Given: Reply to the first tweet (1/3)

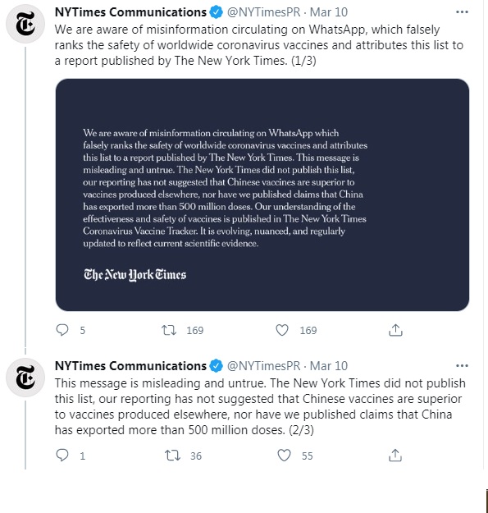Looking at the screenshot, I should click(62, 330).
